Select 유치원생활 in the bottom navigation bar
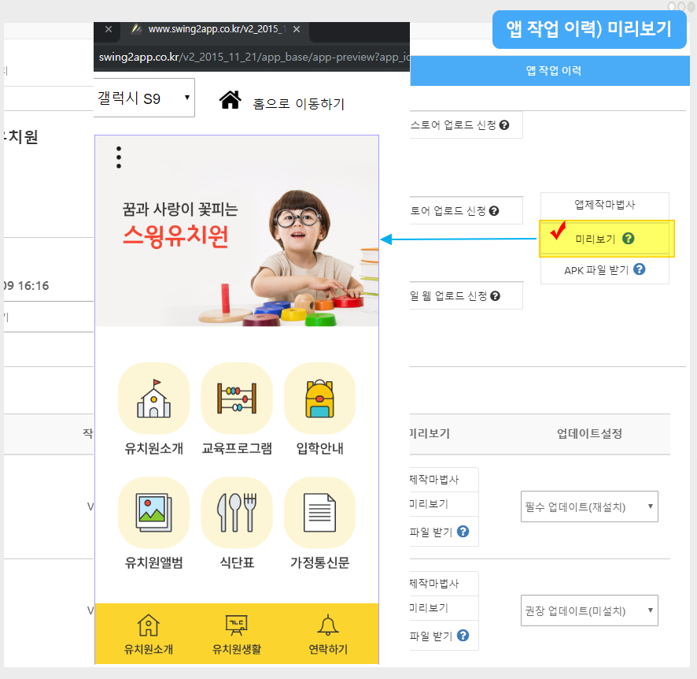The height and width of the screenshot is (679, 697). click(236, 634)
